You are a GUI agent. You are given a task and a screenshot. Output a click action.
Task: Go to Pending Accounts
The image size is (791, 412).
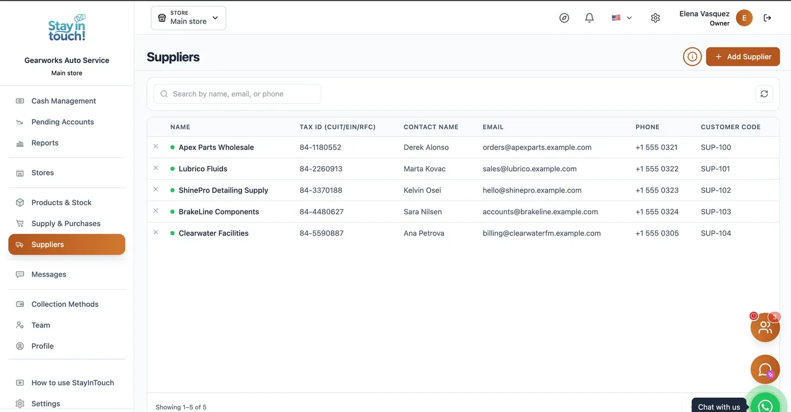point(67,122)
